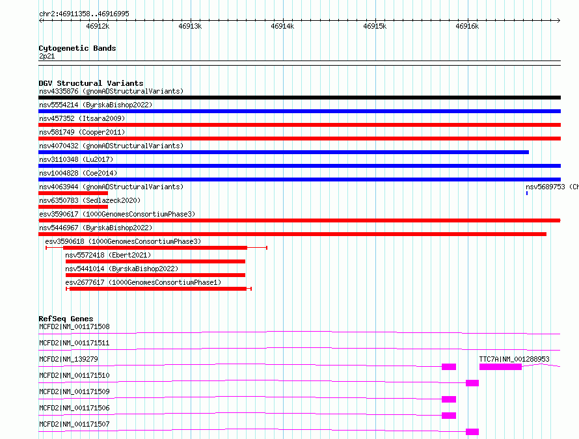This screenshot has width=579, height=439.
Task: Select the nsv5572418 (Ebert2021) red bar
Action: point(155,261)
